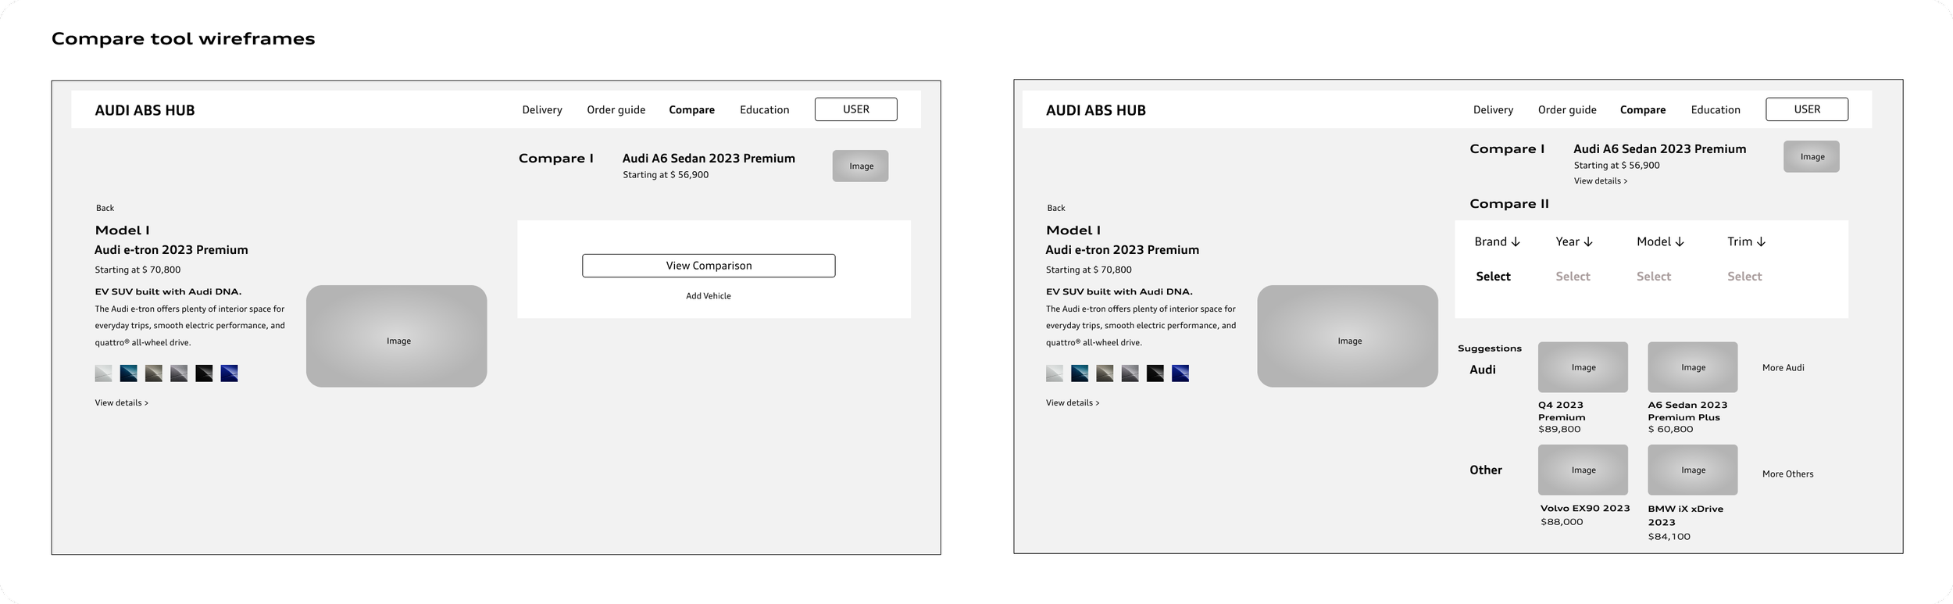Viewport: 1953px width, 604px height.
Task: Click A6 Sedan Image thumbnail in left wireframe
Action: pyautogui.click(x=860, y=166)
